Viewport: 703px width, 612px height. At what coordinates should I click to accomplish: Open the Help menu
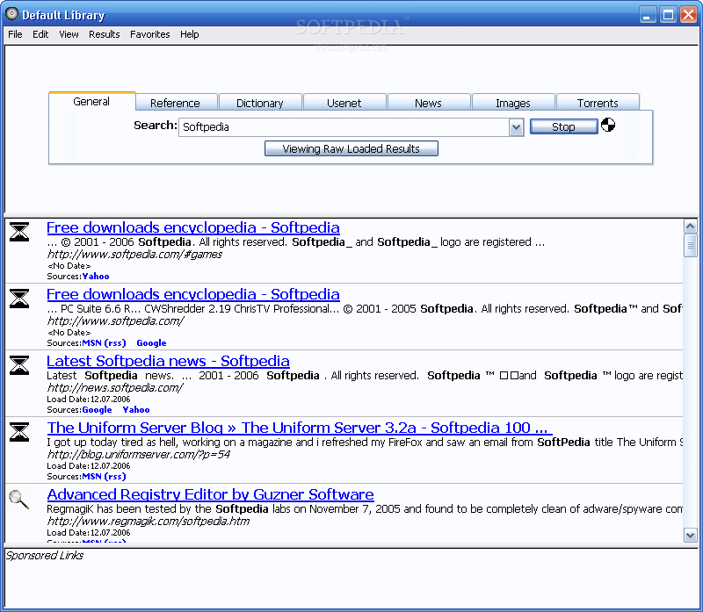pyautogui.click(x=189, y=34)
